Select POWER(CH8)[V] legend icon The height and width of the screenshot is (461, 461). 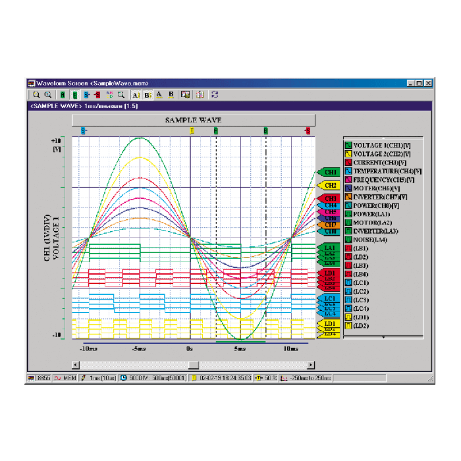348,205
